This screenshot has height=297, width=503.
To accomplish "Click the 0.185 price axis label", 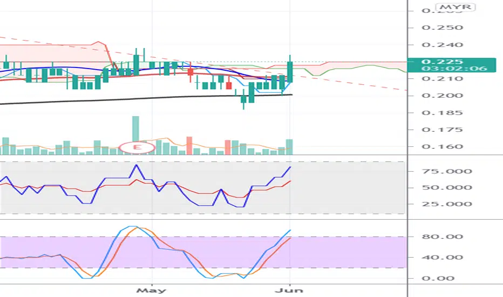I will 443,113.
